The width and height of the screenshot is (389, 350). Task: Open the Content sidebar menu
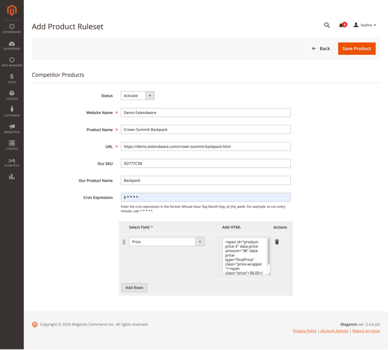coord(12,145)
